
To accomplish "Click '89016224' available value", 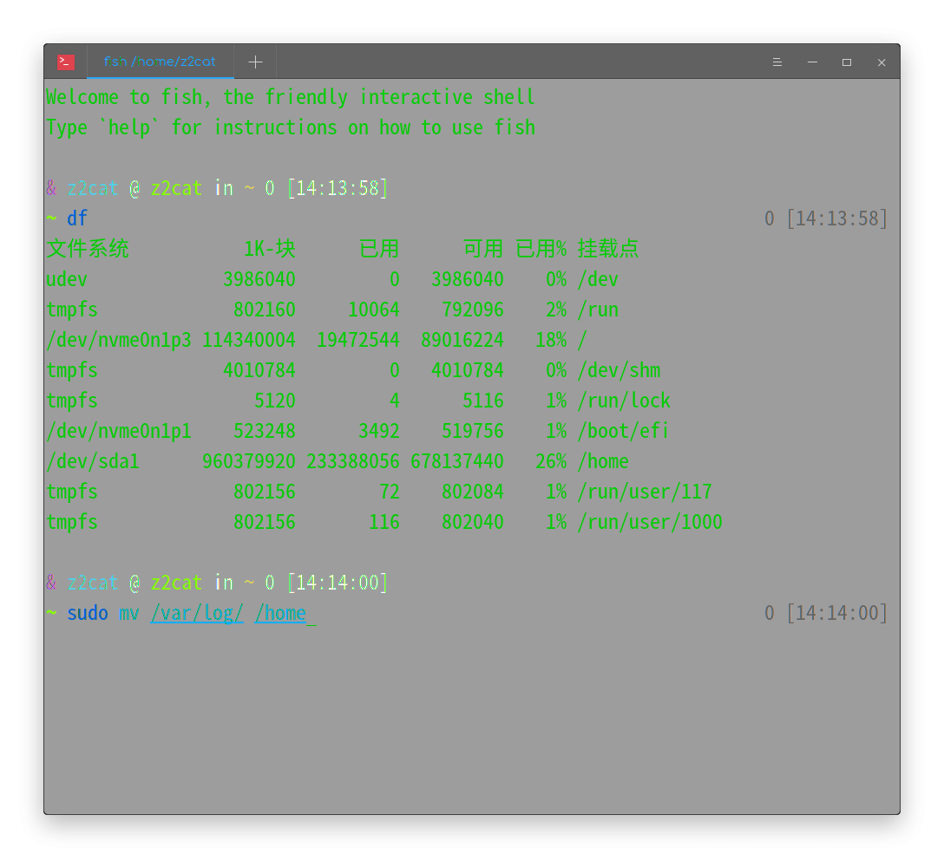I will pos(462,340).
